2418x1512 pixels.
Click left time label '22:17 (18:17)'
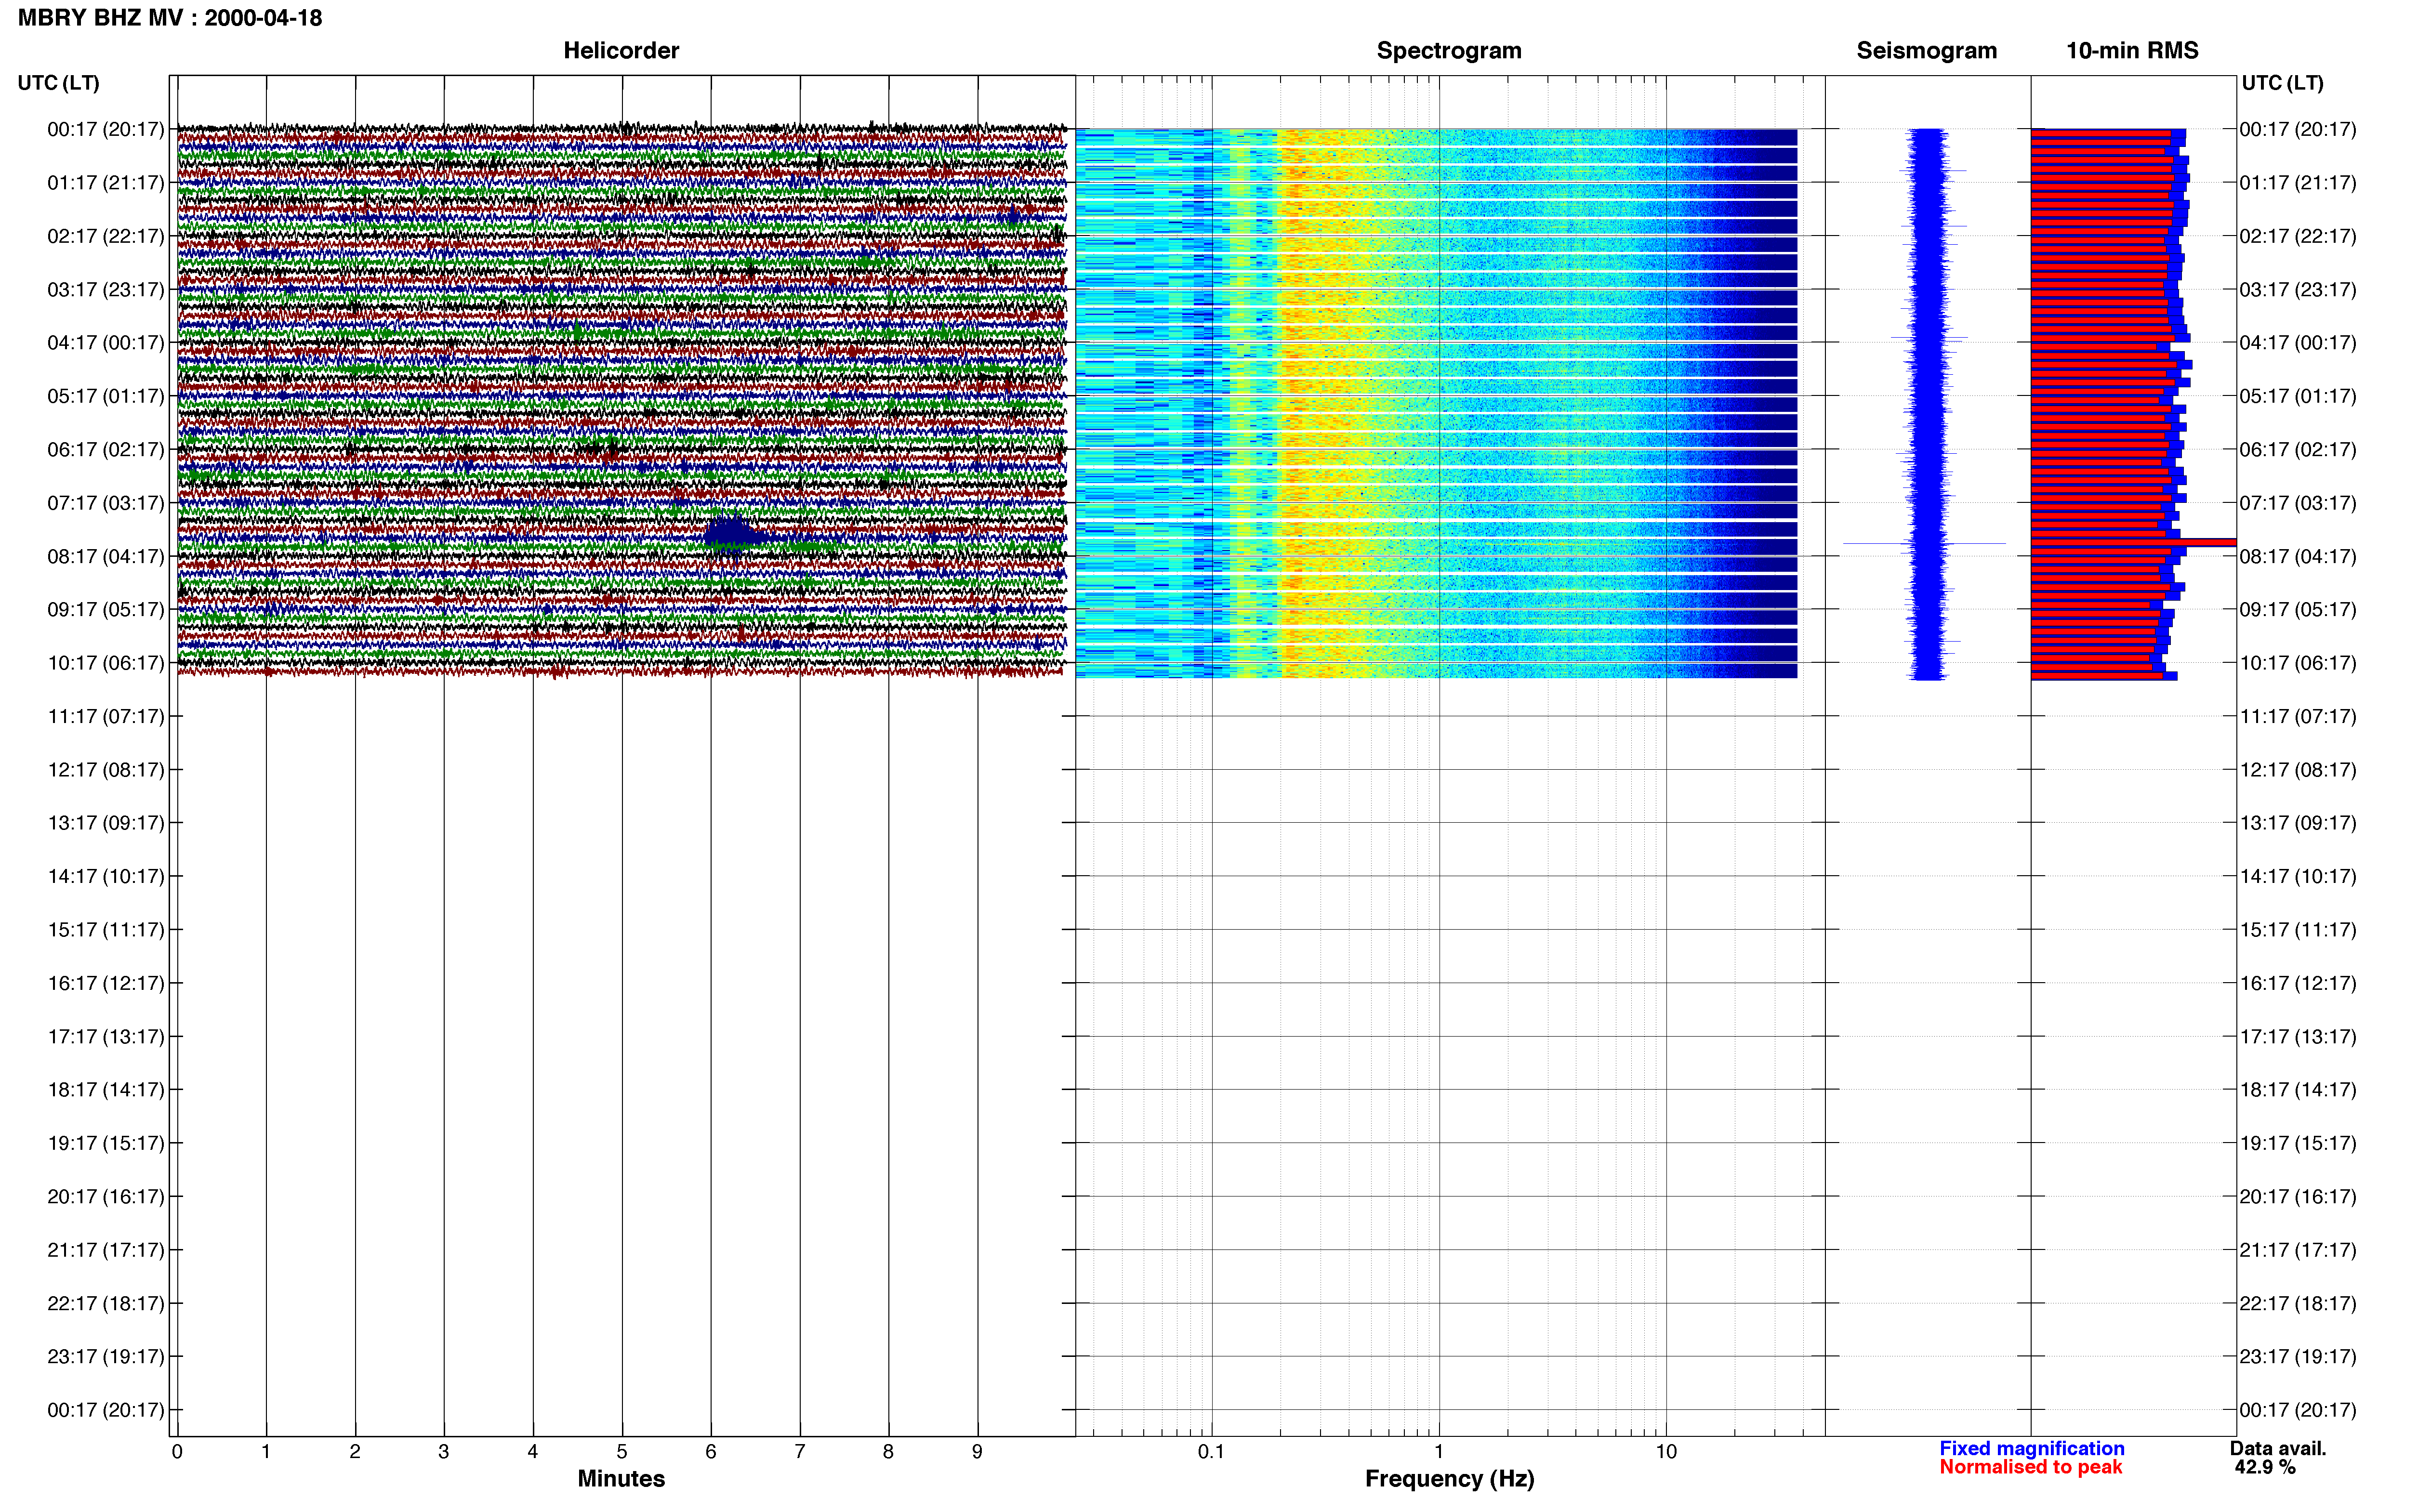pos(105,1303)
